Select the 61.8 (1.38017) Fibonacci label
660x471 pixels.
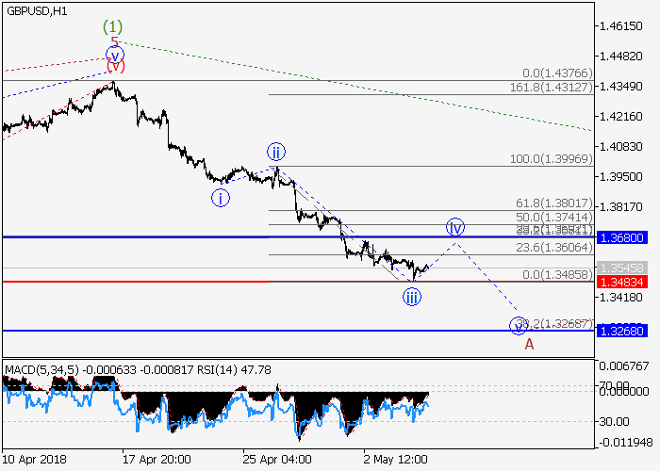pos(553,203)
